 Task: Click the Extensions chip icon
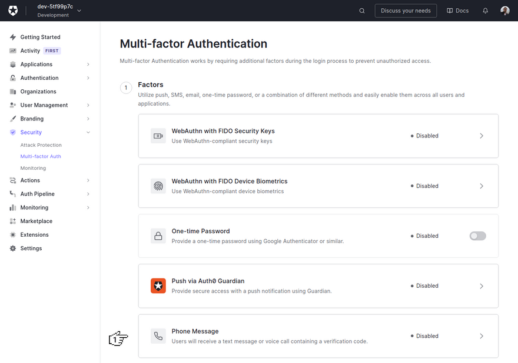[13, 235]
